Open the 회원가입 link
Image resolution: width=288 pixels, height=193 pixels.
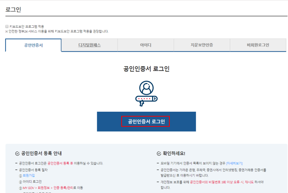tap(29, 175)
